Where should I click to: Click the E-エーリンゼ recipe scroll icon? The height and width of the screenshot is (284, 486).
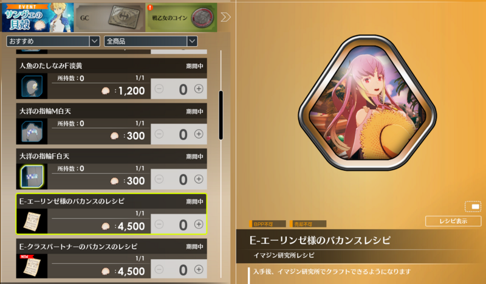tap(32, 221)
